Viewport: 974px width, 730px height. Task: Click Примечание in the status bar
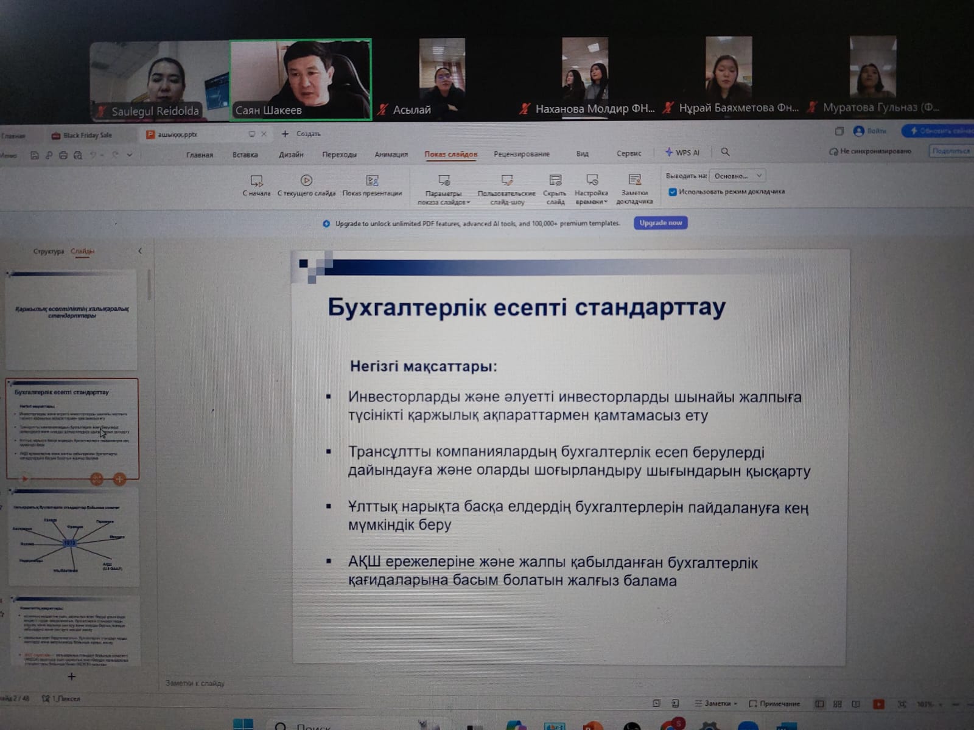(774, 704)
